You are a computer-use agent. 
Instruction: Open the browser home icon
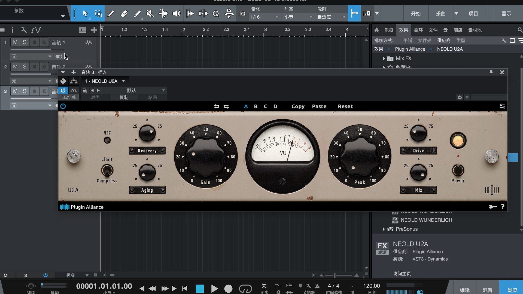tap(377, 30)
